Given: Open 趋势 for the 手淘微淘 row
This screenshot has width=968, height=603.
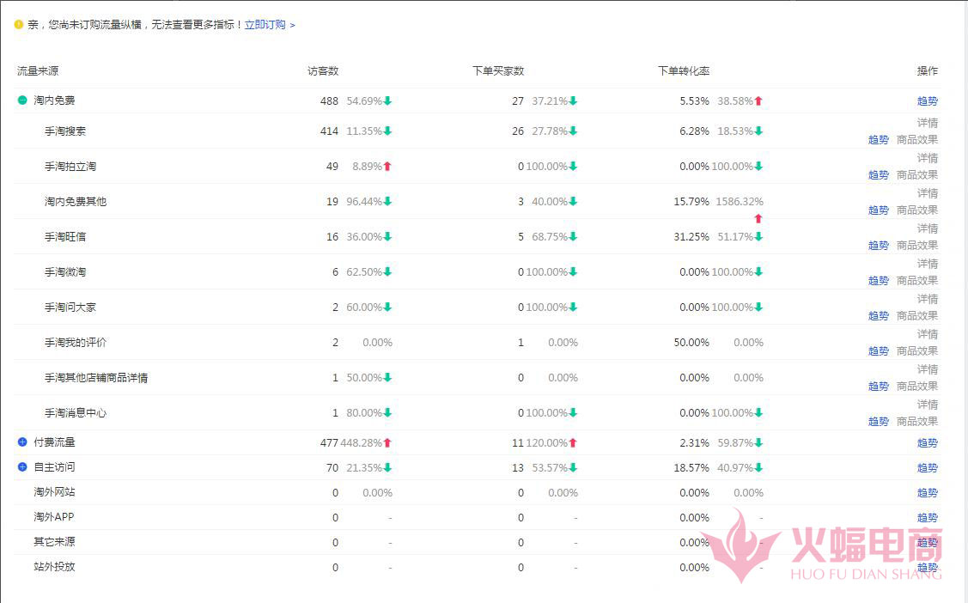Looking at the screenshot, I should [879, 280].
